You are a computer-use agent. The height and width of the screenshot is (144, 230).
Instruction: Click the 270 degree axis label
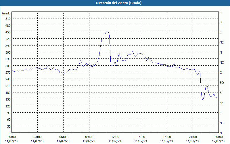[x=8, y=73]
